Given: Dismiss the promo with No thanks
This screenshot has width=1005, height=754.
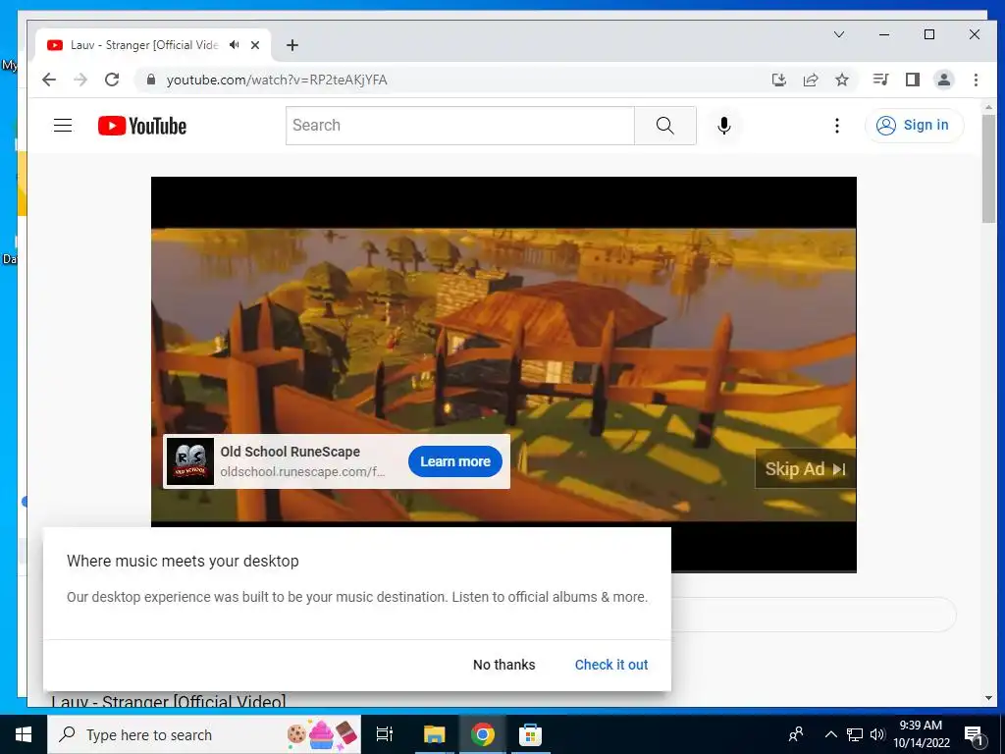Looking at the screenshot, I should coord(503,665).
